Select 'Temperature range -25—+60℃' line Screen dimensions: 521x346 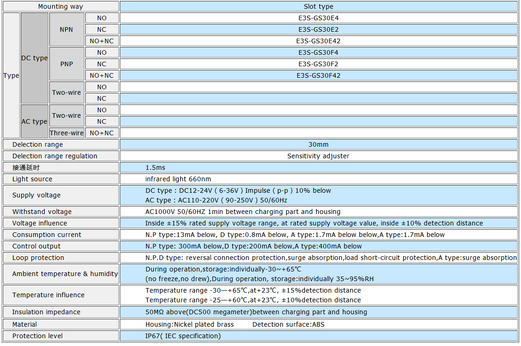coord(253,300)
